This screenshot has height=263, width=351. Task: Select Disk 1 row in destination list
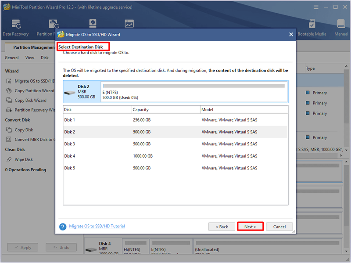click(x=175, y=120)
